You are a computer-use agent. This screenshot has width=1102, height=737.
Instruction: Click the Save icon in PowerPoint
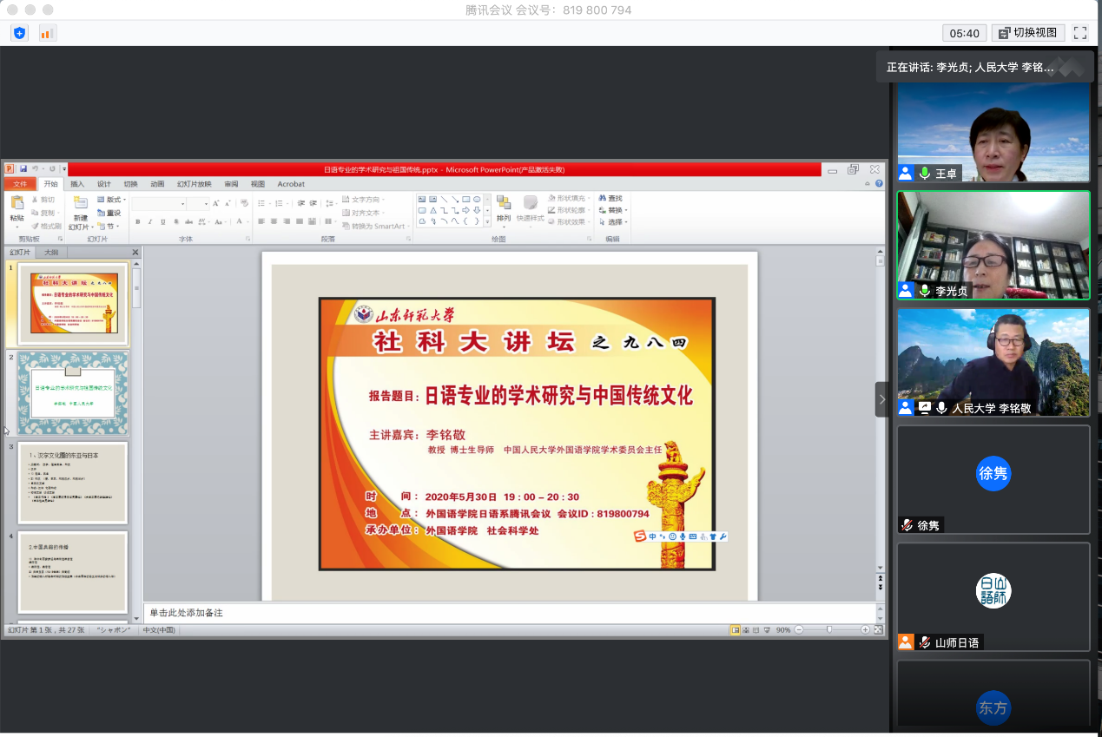point(23,169)
